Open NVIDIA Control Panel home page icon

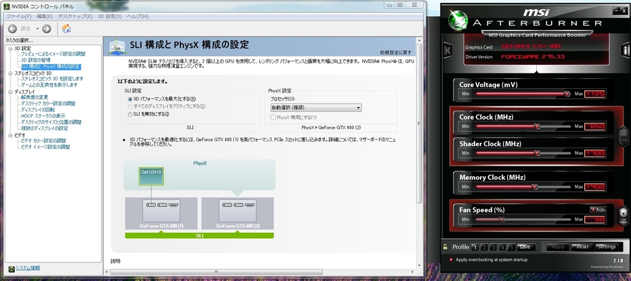tap(67, 28)
